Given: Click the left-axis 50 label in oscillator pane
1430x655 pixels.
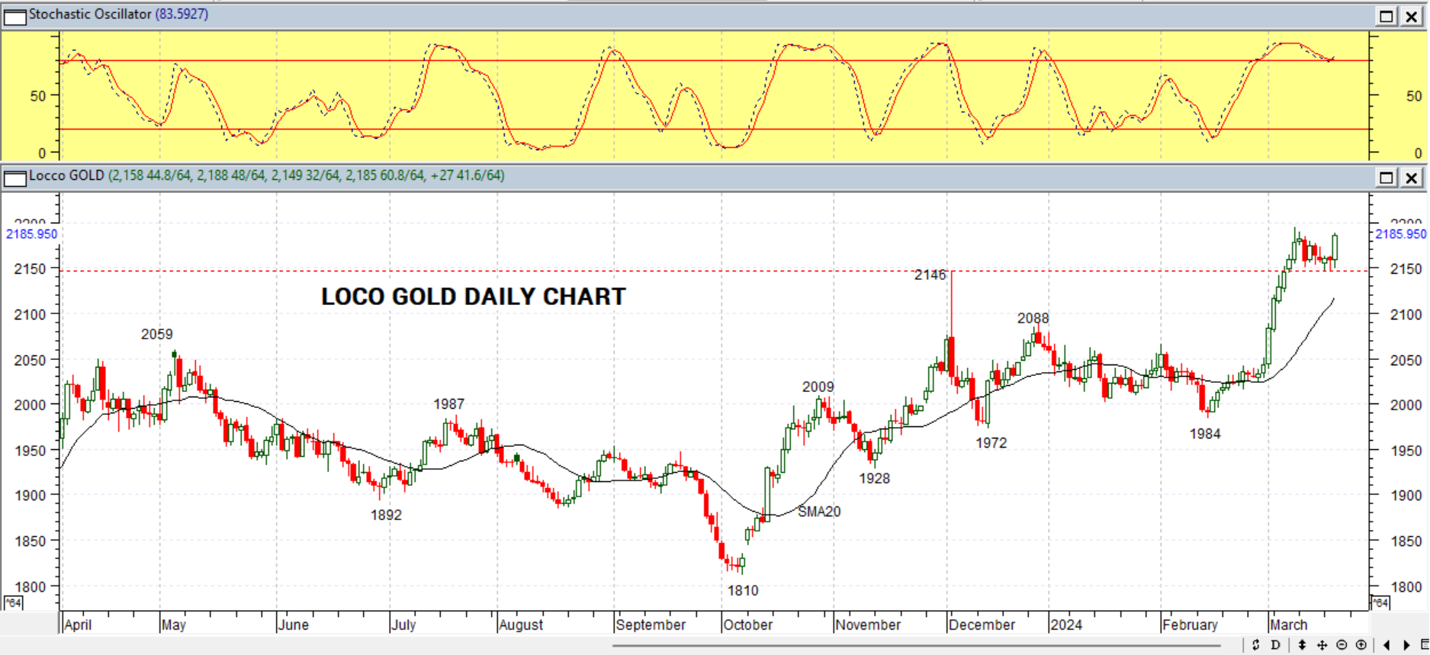Looking at the screenshot, I should tap(38, 96).
